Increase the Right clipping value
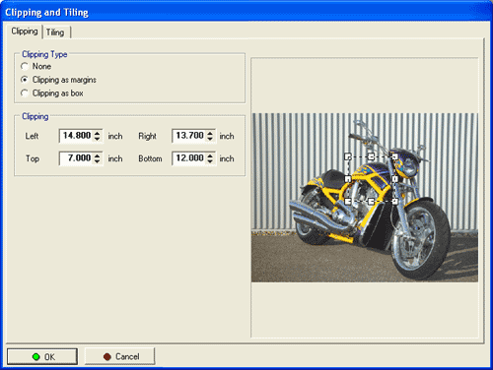 [x=210, y=133]
